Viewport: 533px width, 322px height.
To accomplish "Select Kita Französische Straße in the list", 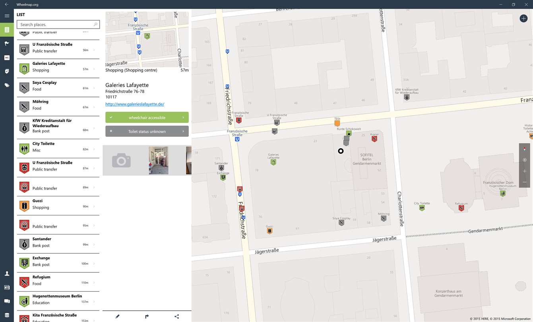I will click(x=58, y=316).
